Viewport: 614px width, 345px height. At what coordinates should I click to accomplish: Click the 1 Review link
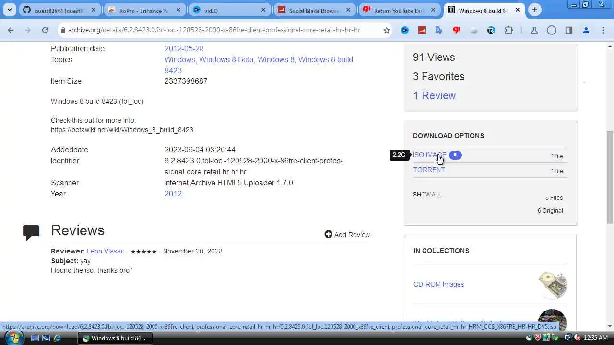pyautogui.click(x=434, y=95)
